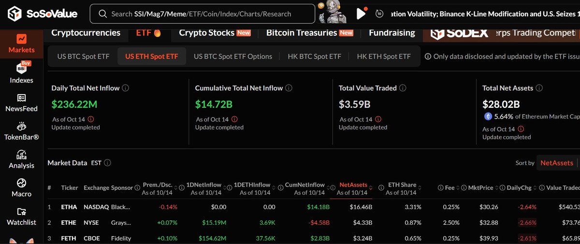
Task: Open NewsFeed from the left sidebar
Action: (x=21, y=102)
